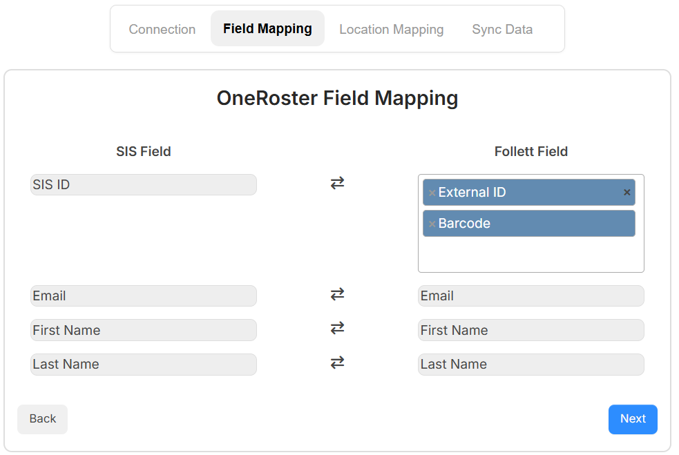679x455 pixels.
Task: Click the right-side x on External ID
Action: (x=627, y=192)
